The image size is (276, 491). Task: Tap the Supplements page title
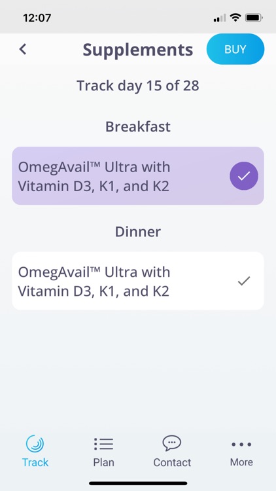click(138, 50)
